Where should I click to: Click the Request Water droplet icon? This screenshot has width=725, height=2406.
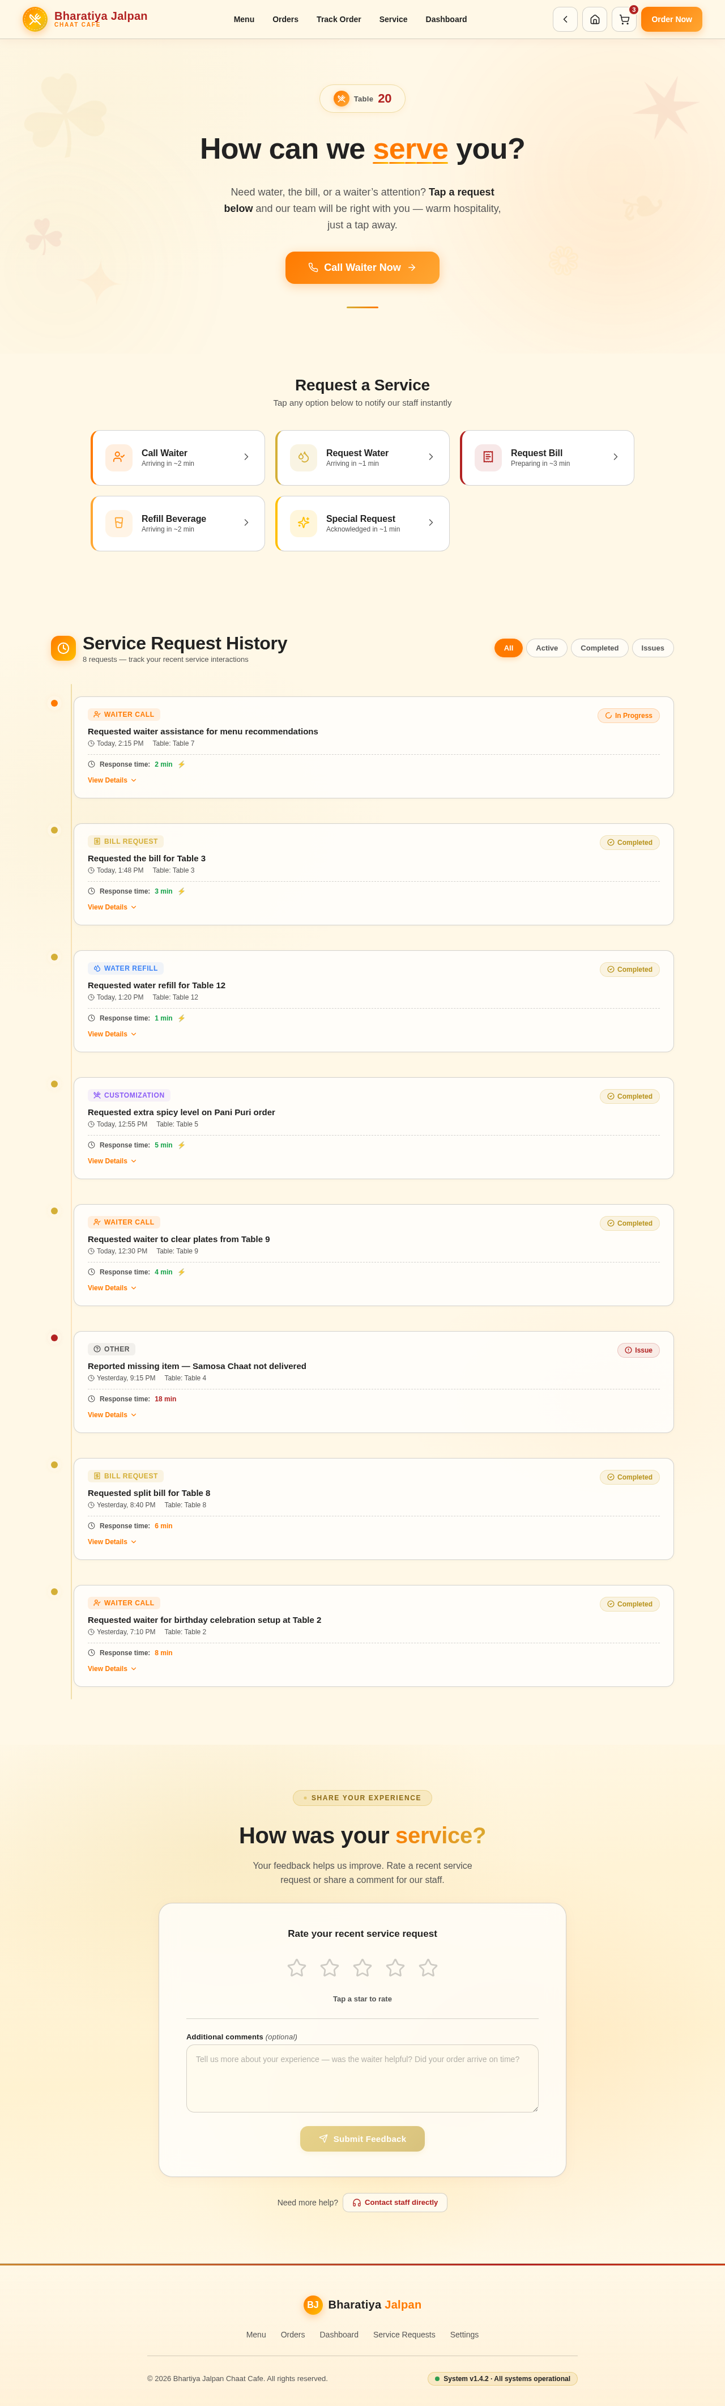point(303,458)
